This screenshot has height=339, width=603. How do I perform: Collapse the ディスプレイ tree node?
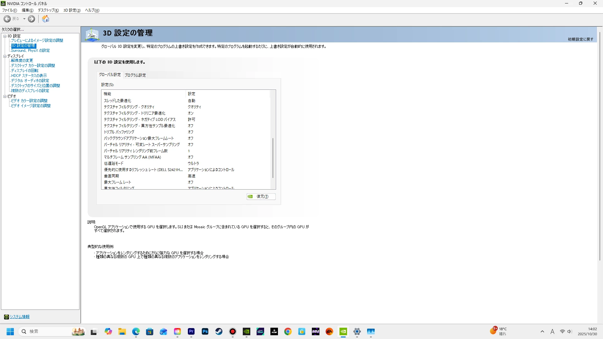5,56
